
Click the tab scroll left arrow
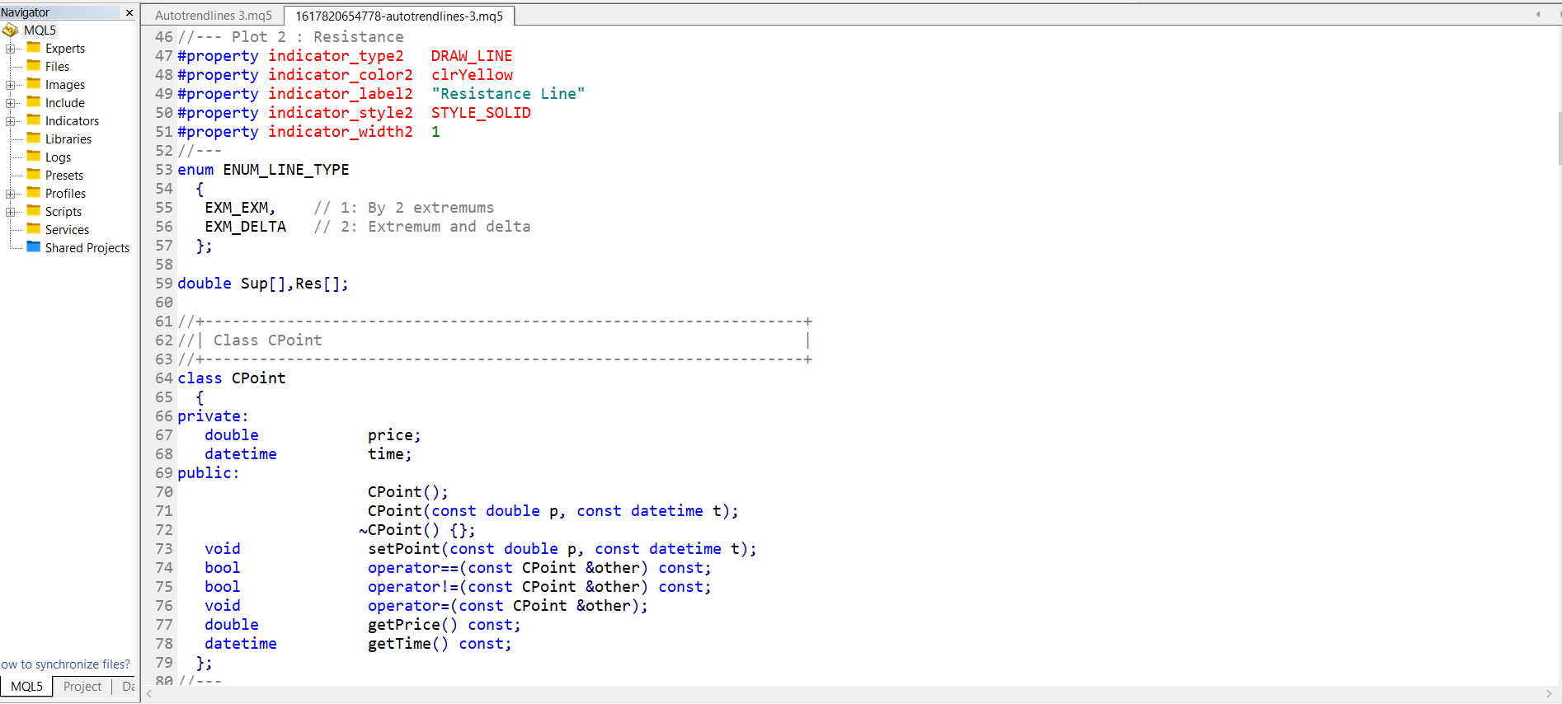pyautogui.click(x=1538, y=14)
